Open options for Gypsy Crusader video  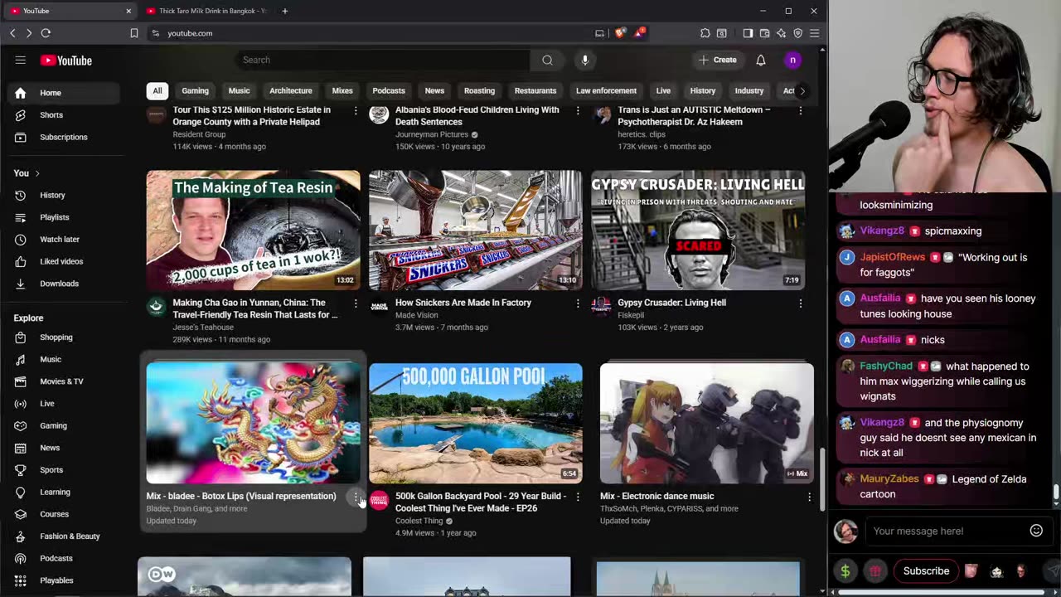pyautogui.click(x=800, y=303)
